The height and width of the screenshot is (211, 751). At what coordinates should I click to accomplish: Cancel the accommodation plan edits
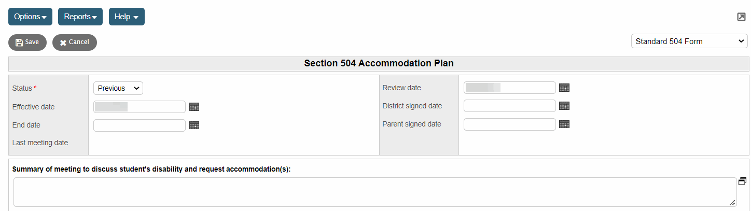tap(75, 43)
